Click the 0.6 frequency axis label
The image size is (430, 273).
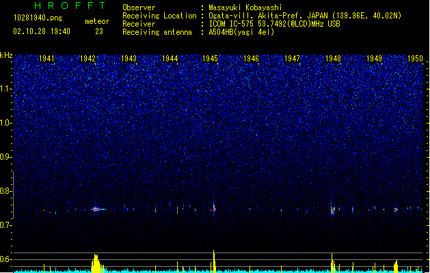pyautogui.click(x=5, y=259)
